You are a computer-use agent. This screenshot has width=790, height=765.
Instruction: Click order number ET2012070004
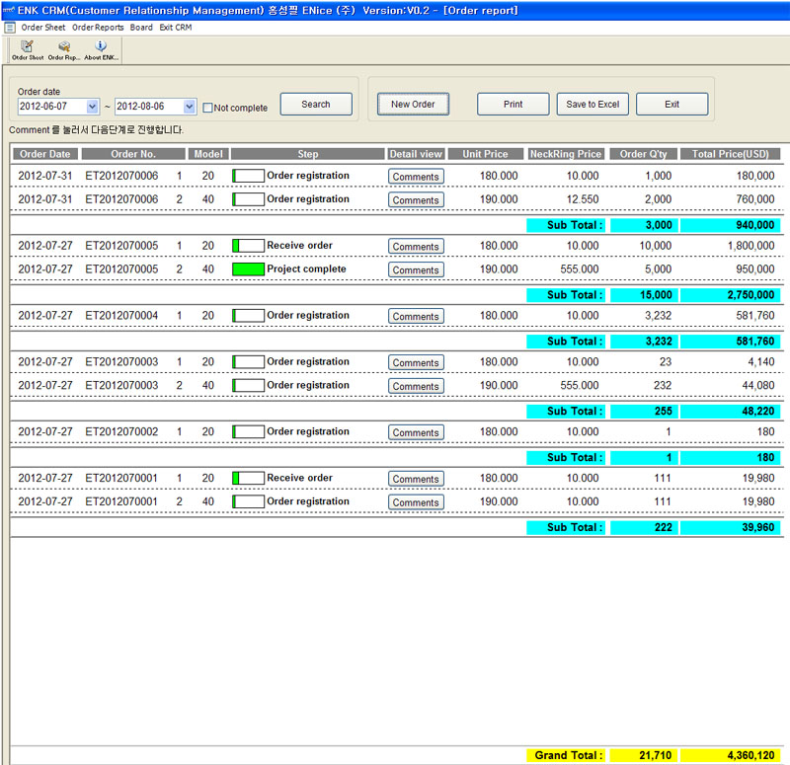point(121,316)
